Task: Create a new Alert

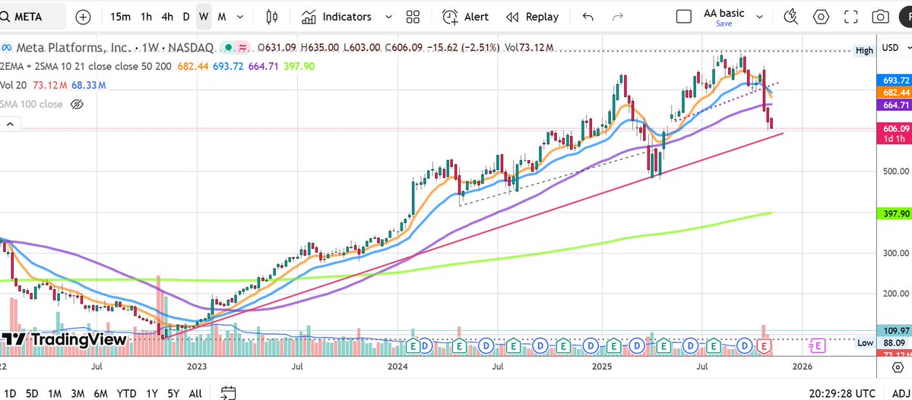Action: [466, 17]
